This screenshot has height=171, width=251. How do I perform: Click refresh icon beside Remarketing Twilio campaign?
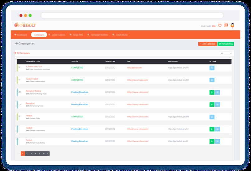click(20, 105)
